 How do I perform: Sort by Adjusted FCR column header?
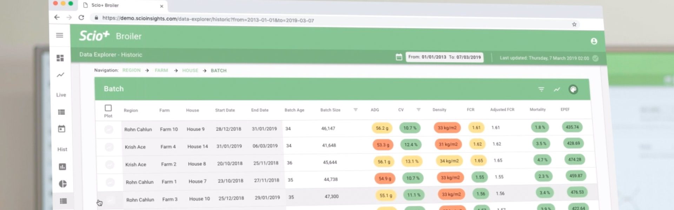(x=502, y=110)
